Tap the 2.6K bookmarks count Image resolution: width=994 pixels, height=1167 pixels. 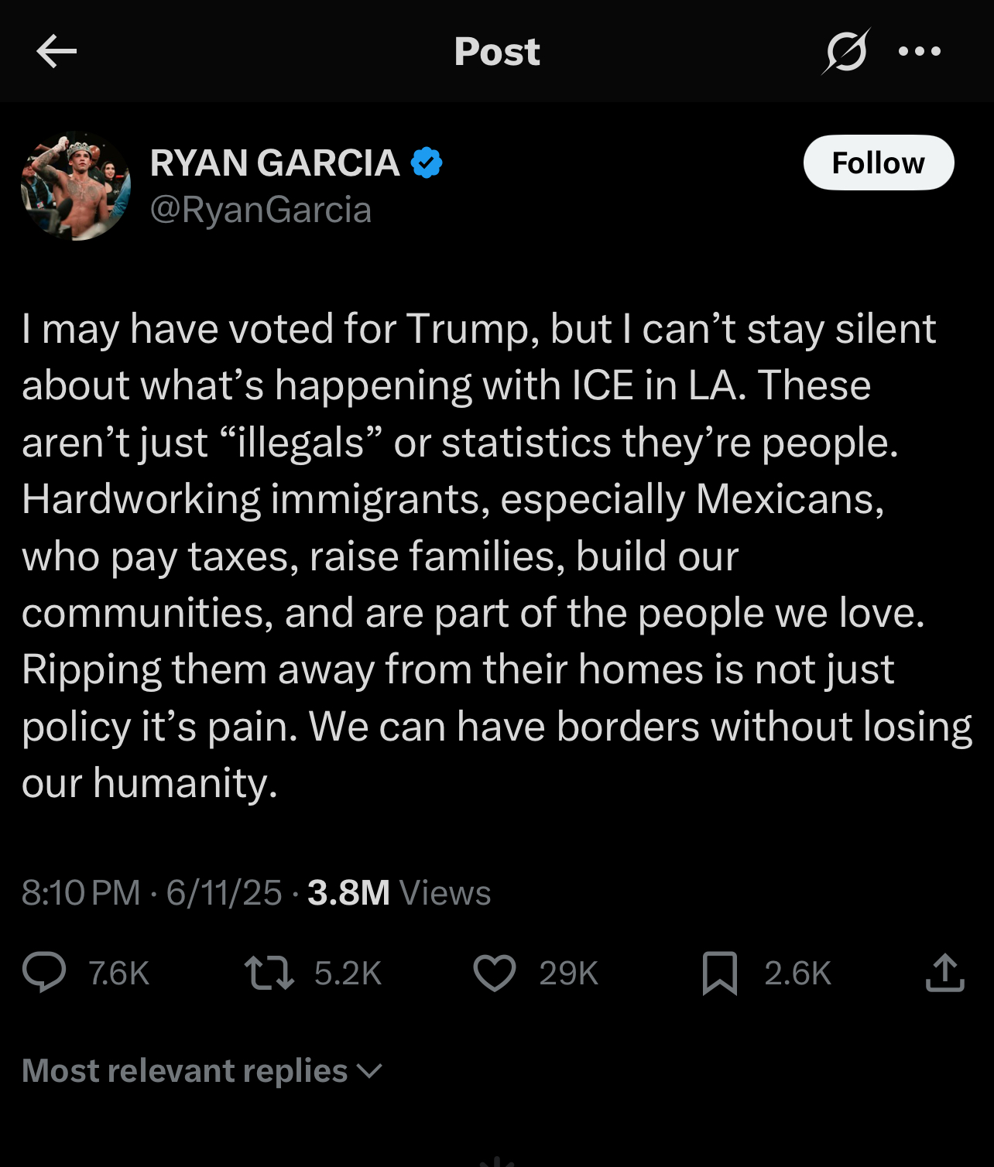pyautogui.click(x=797, y=974)
